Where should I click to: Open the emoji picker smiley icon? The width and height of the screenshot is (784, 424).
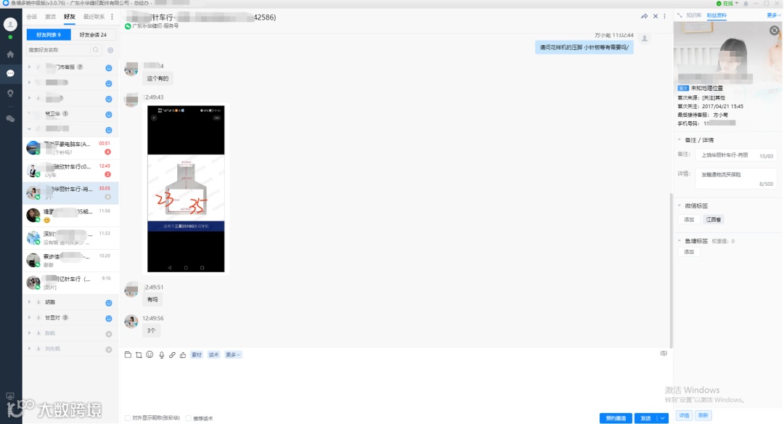150,354
